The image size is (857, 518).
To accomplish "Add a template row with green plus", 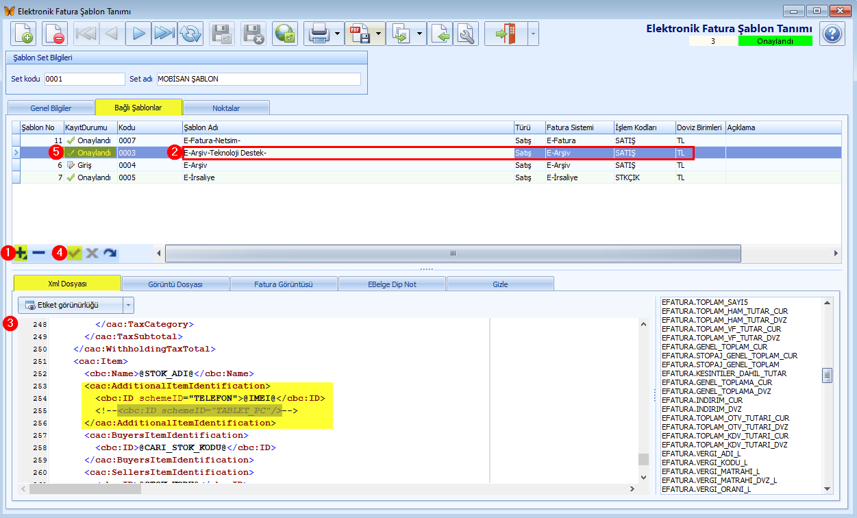I will point(21,253).
